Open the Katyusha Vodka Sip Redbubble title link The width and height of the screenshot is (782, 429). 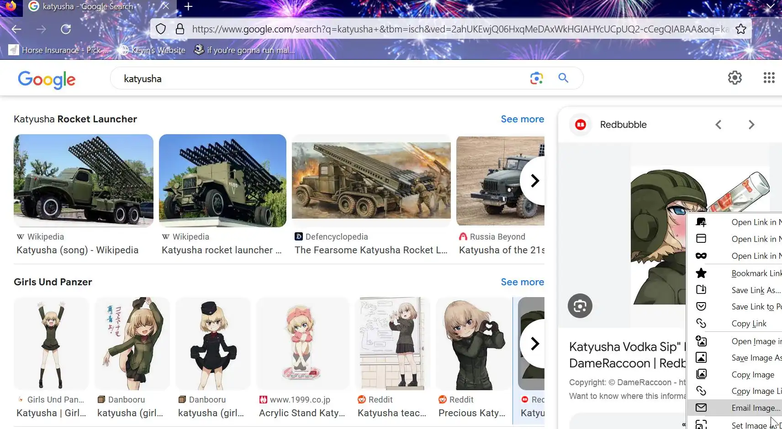point(627,355)
